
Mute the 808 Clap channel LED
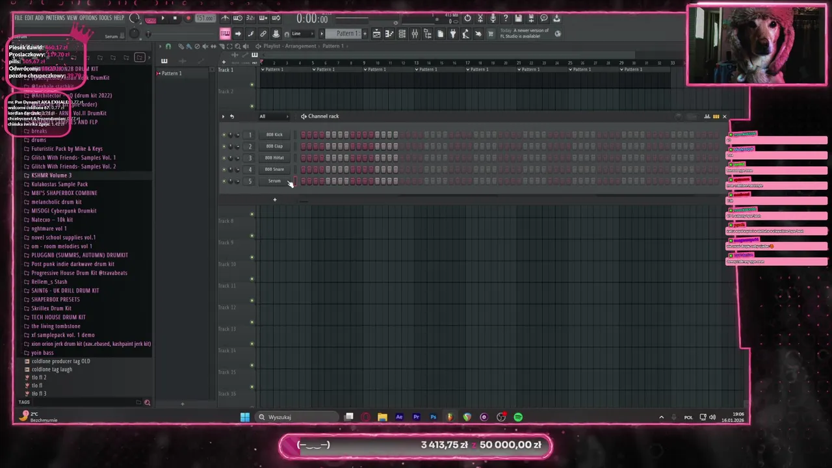(224, 146)
